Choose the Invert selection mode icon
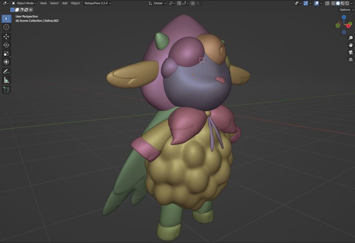 (x=26, y=10)
